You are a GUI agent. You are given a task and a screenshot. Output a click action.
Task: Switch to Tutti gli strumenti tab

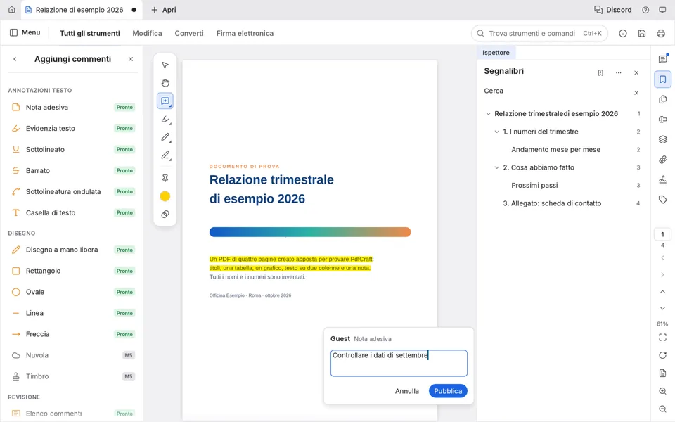click(x=89, y=33)
